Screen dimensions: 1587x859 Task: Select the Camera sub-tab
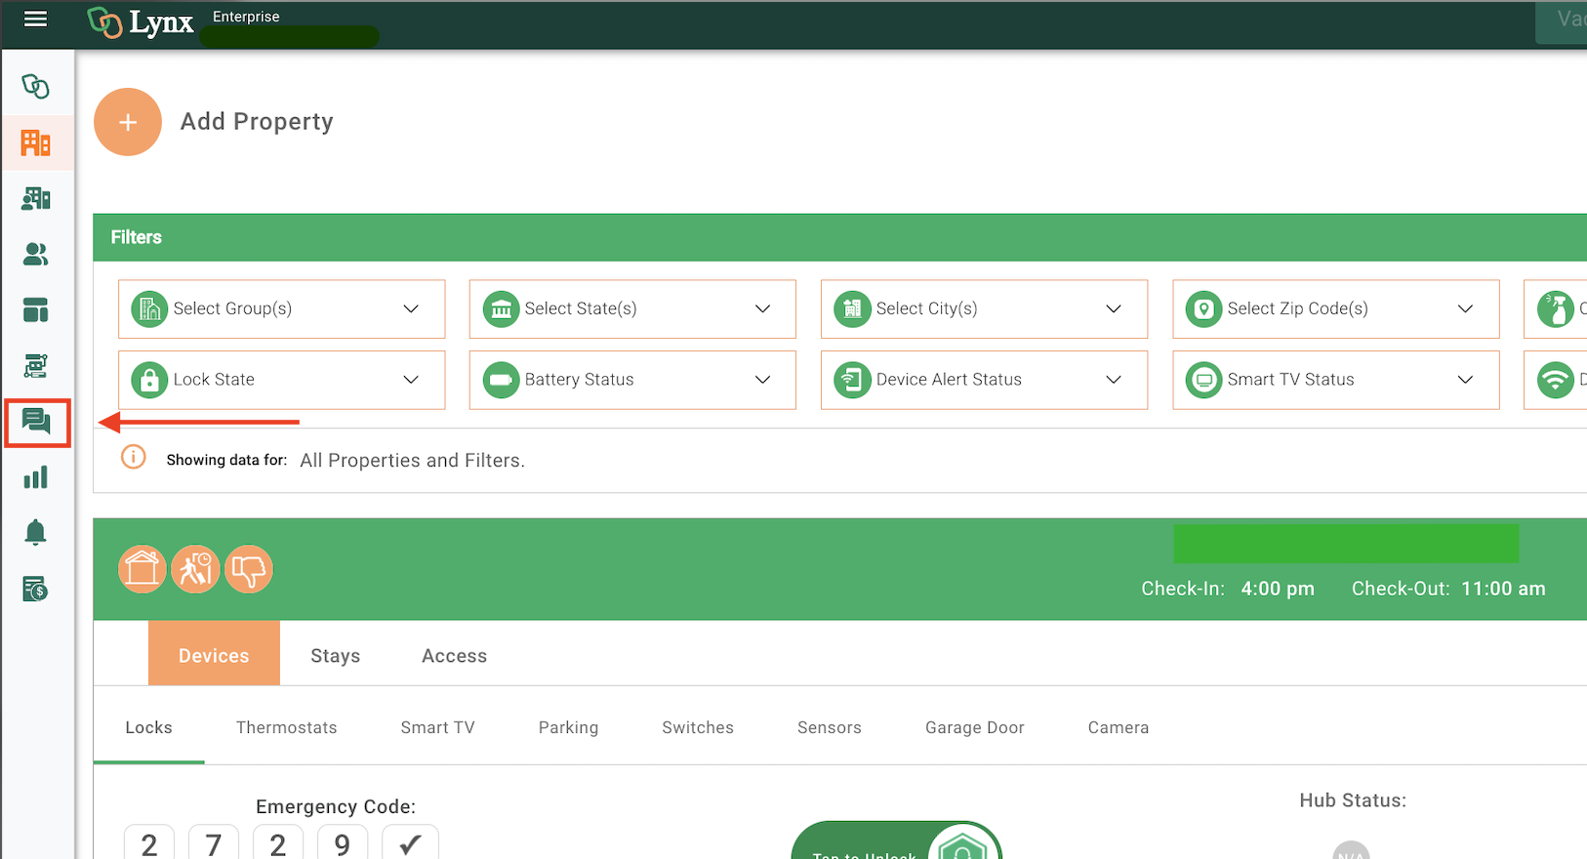pos(1119,727)
